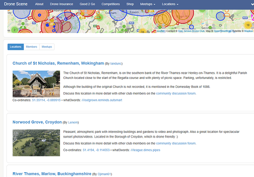Open the ///league.dimes.pipes what3words link

point(145,150)
